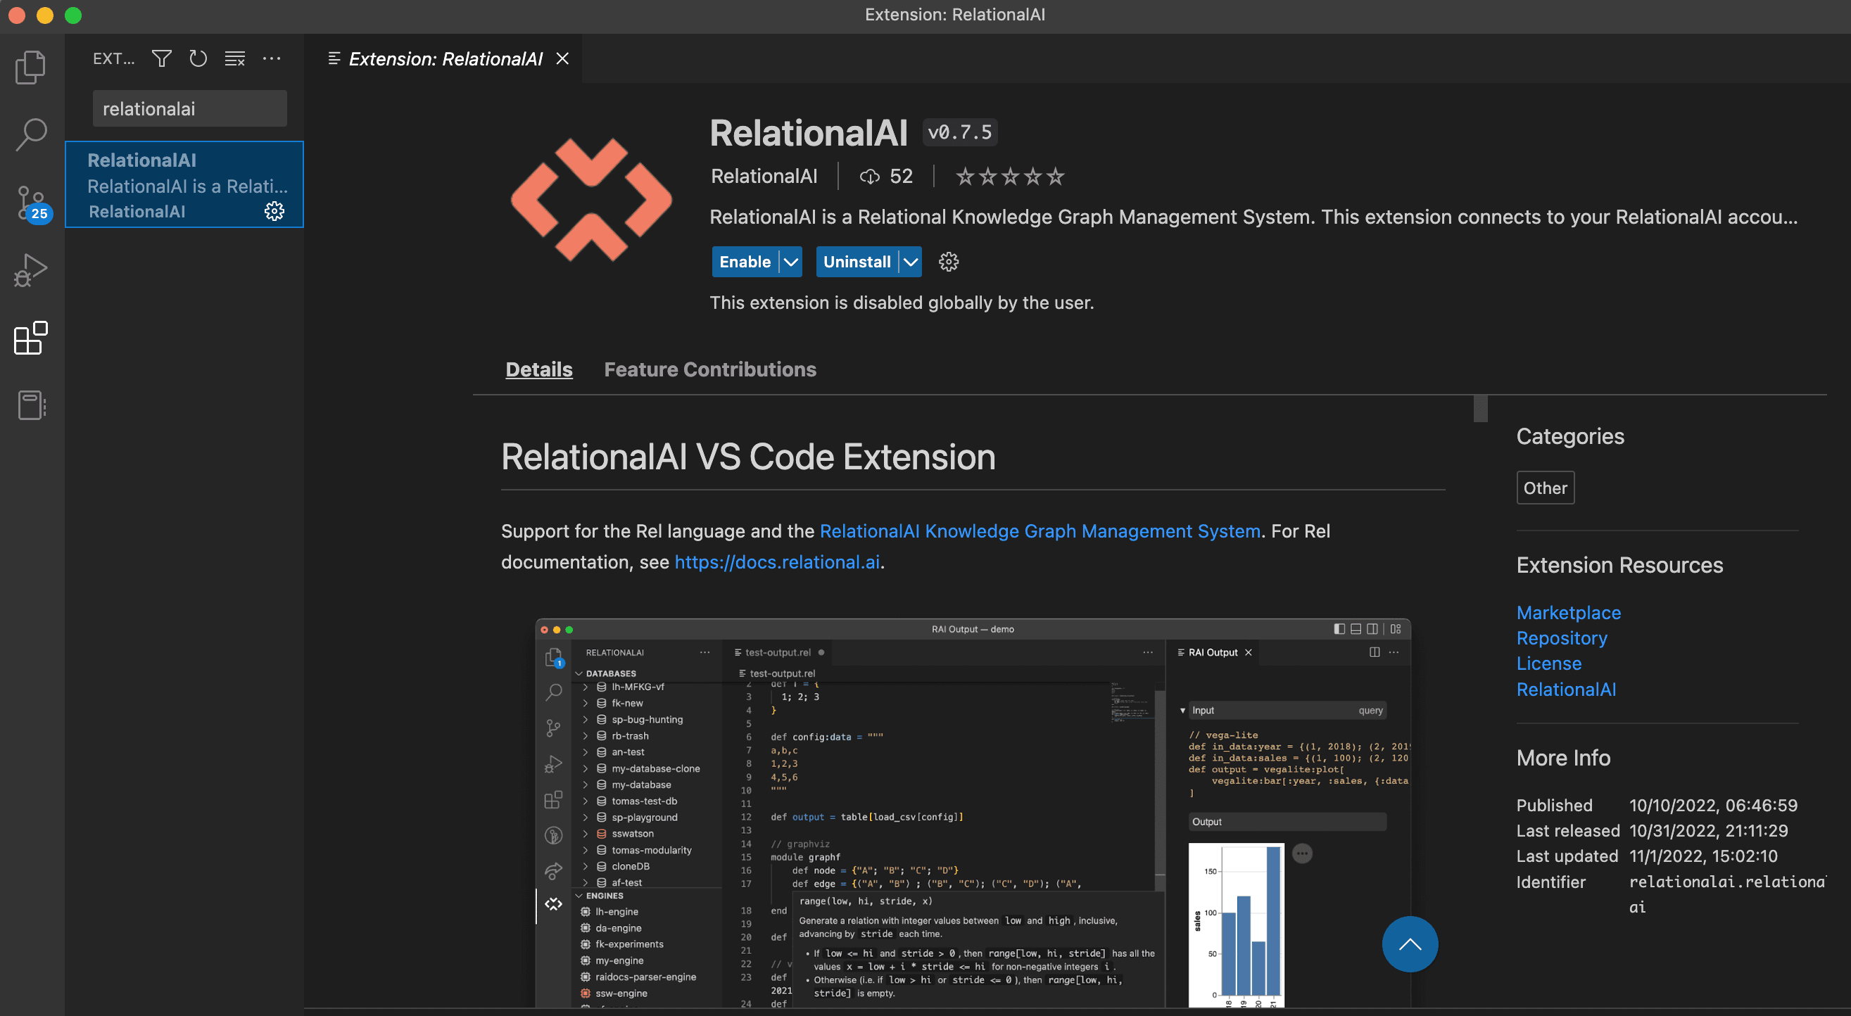Viewport: 1851px width, 1016px height.
Task: Switch to the Feature Contributions tab
Action: 709,369
